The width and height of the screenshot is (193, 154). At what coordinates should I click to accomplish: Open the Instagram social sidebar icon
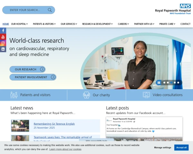tap(3, 43)
